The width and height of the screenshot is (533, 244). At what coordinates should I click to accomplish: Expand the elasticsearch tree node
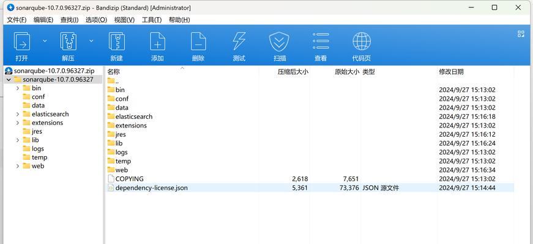(18, 114)
